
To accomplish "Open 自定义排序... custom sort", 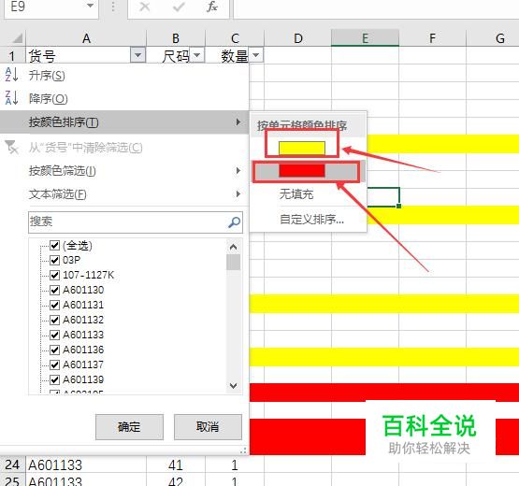I will [311, 219].
